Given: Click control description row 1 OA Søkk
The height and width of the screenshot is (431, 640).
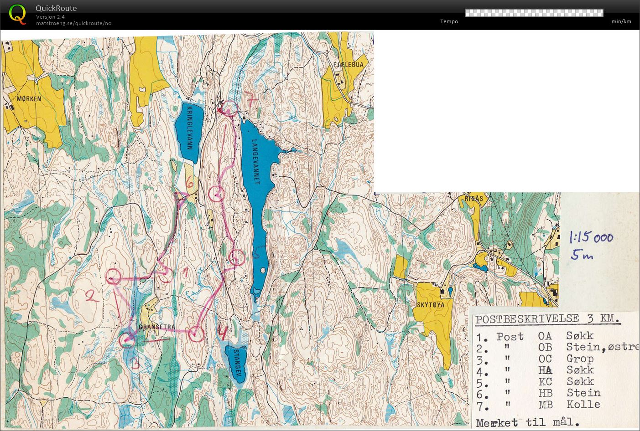Looking at the screenshot, I should click(x=535, y=336).
